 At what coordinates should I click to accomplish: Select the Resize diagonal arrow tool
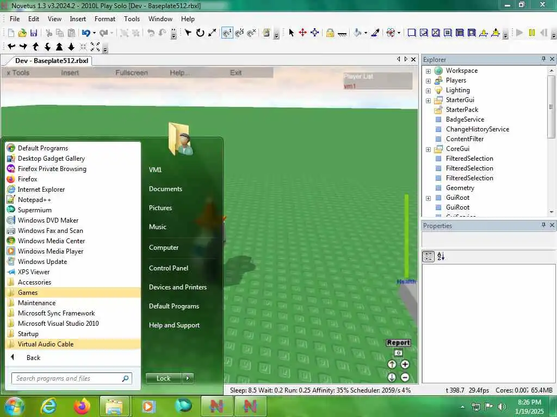tap(212, 33)
